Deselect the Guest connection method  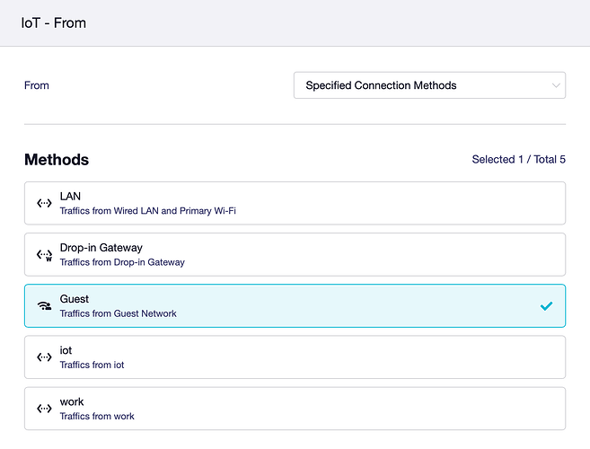coord(295,306)
